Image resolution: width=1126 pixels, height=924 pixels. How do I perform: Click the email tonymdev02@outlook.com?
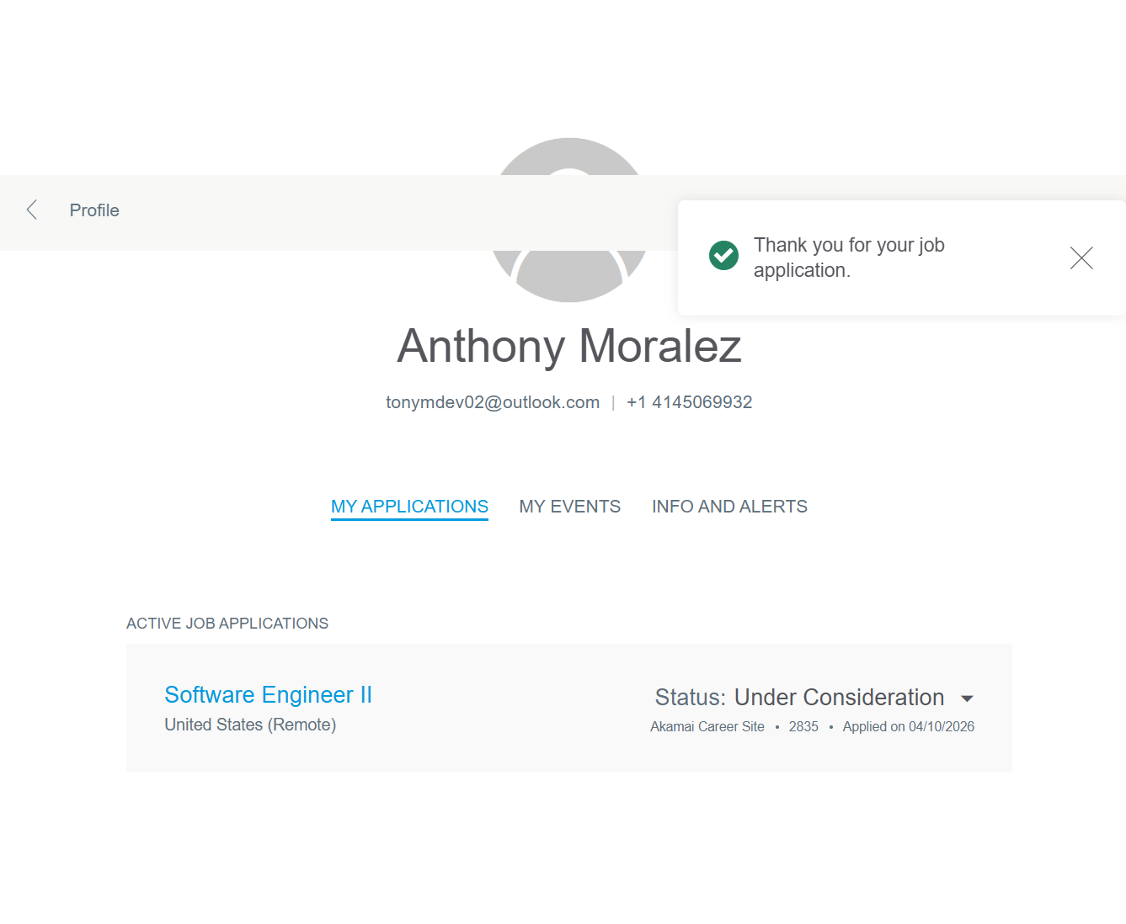pos(493,402)
